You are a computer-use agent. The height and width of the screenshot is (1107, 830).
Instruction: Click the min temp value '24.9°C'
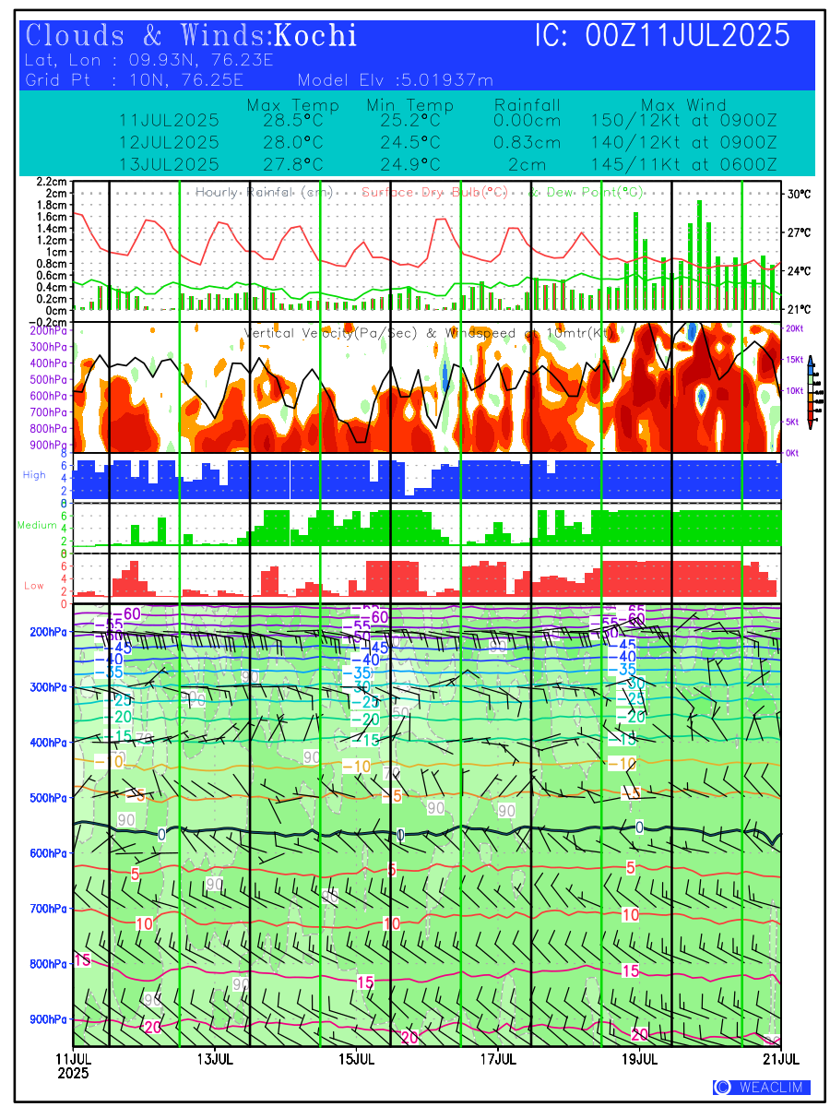pos(409,165)
